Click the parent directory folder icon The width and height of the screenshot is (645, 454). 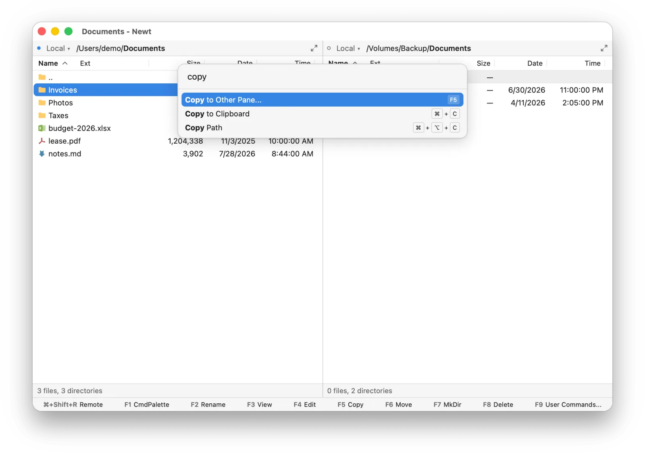coord(42,77)
